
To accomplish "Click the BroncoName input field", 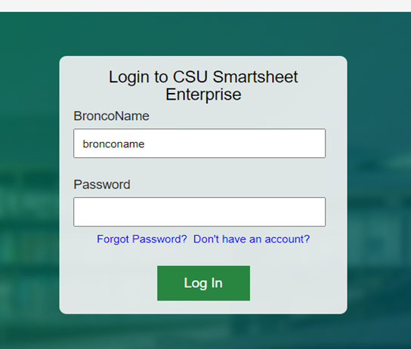I will (x=199, y=144).
